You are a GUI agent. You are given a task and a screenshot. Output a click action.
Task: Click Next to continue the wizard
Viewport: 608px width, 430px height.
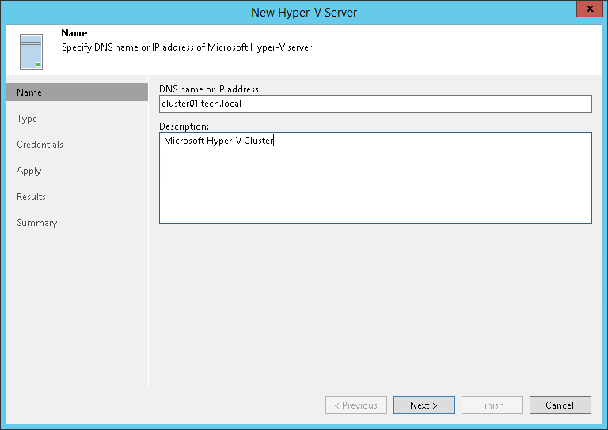coord(424,405)
